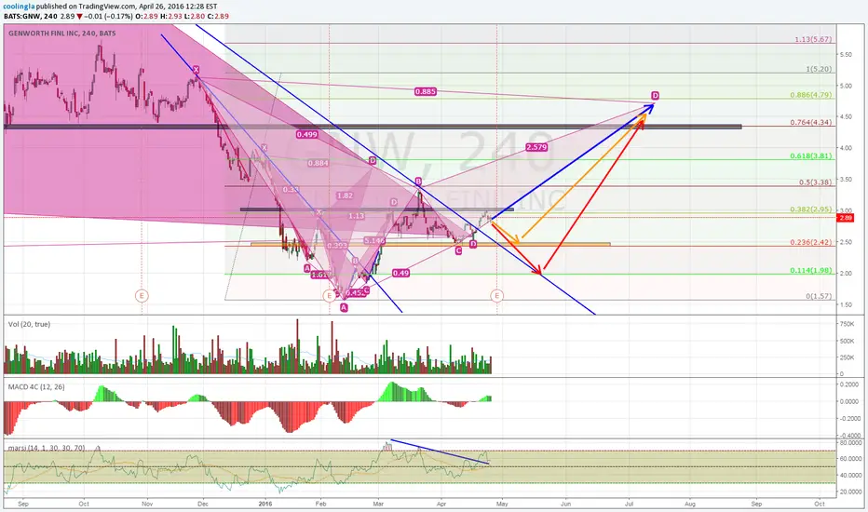The width and height of the screenshot is (868, 512).
Task: Click the 0.114(1.98) Fibonacci level label
Action: coord(810,270)
